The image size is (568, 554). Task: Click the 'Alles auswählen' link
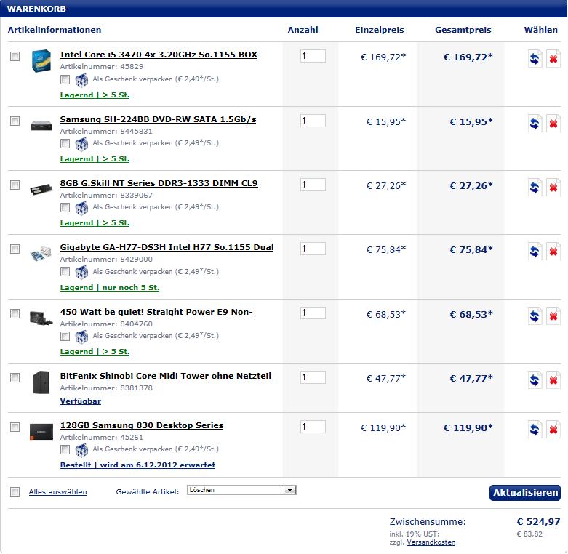(58, 491)
